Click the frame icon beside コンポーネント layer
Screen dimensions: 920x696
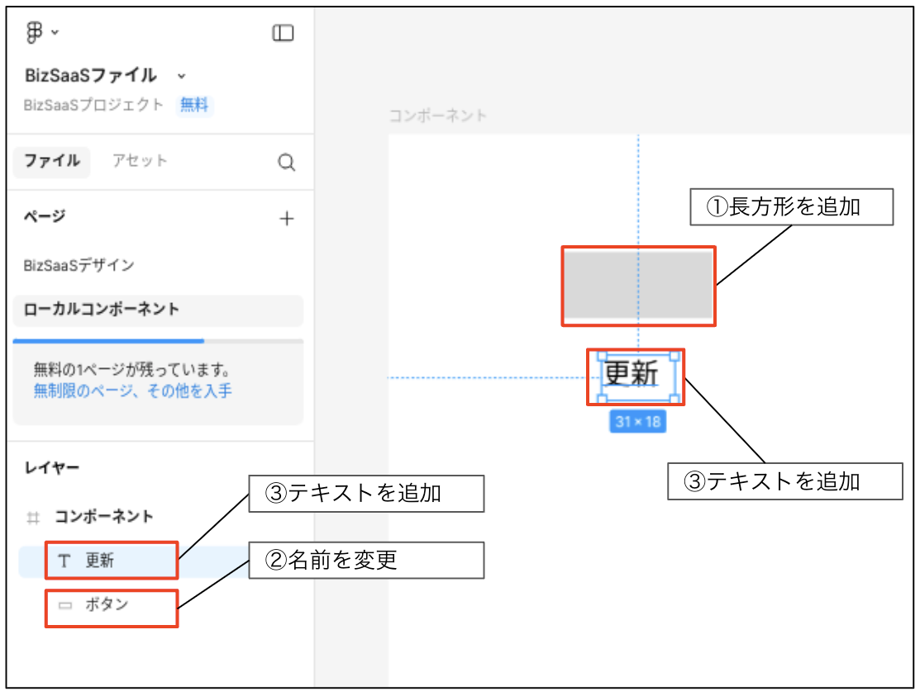[33, 518]
